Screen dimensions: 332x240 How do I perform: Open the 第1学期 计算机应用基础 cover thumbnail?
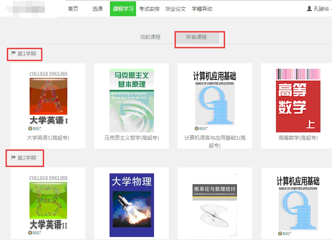click(x=215, y=101)
